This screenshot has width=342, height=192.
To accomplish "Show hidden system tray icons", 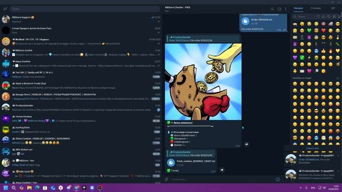I will pyautogui.click(x=300, y=188).
